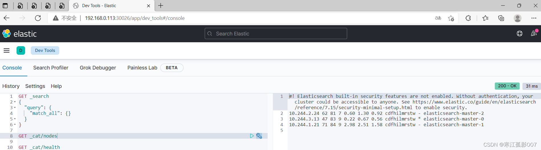Collapse the code fold at line 2
This screenshot has width=541, height=150.
pos(15,102)
